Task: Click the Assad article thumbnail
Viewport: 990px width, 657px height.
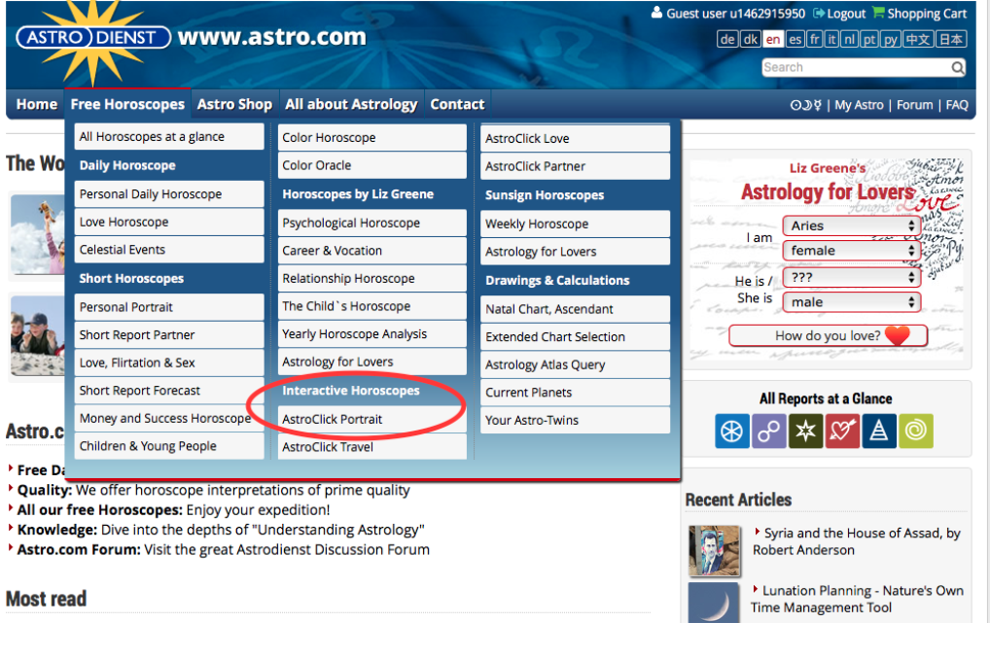Action: click(714, 551)
